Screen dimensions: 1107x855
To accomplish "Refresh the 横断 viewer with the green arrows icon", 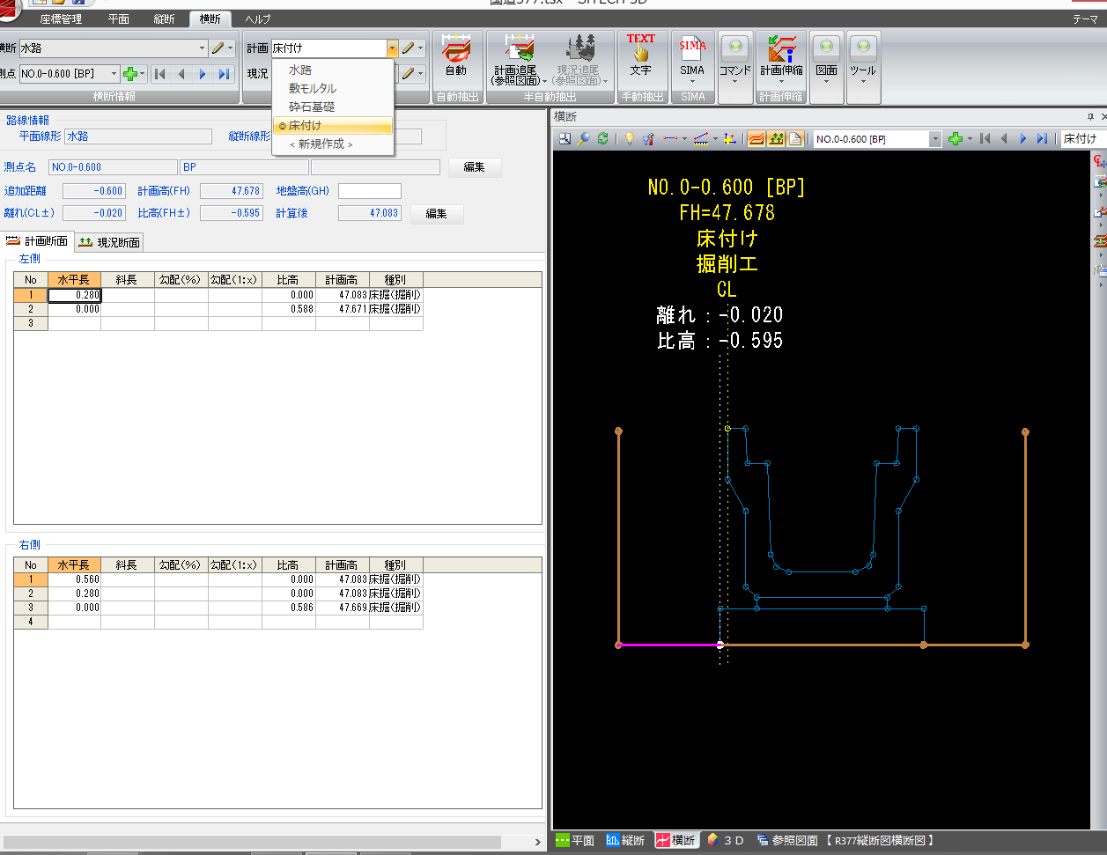I will tap(602, 139).
